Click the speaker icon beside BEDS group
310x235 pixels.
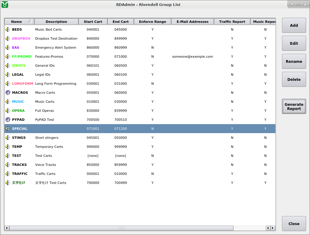click(x=8, y=29)
